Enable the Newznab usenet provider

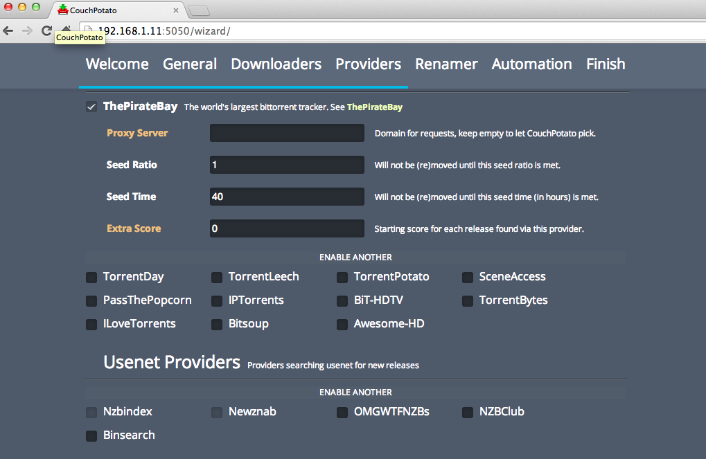click(x=217, y=412)
